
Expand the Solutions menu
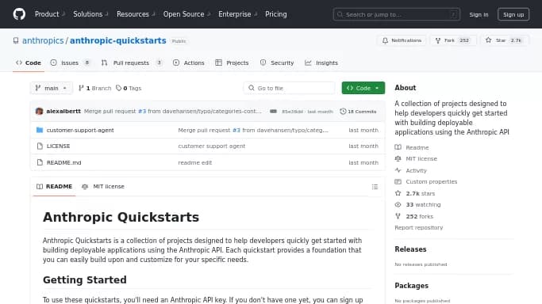point(90,14)
